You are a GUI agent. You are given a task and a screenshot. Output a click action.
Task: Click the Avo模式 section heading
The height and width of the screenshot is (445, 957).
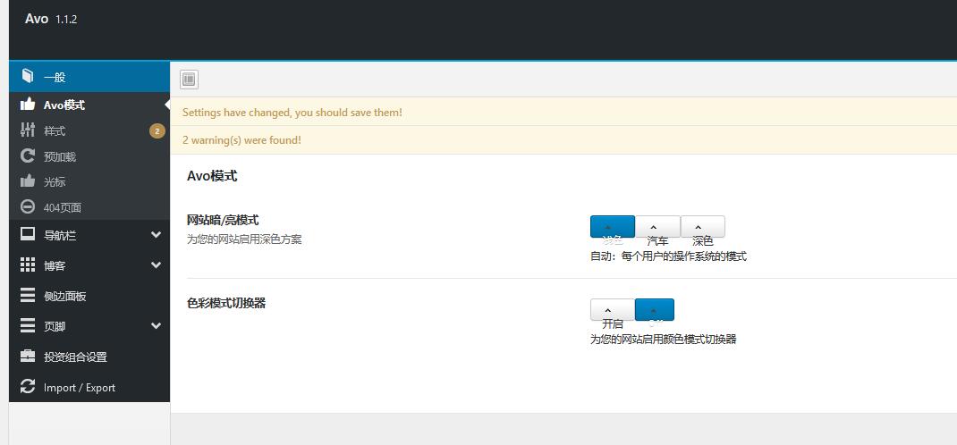click(x=212, y=176)
